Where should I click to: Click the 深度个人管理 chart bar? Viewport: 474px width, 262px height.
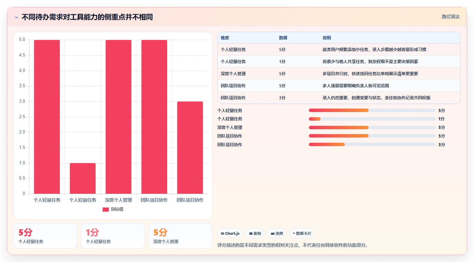pyautogui.click(x=118, y=117)
